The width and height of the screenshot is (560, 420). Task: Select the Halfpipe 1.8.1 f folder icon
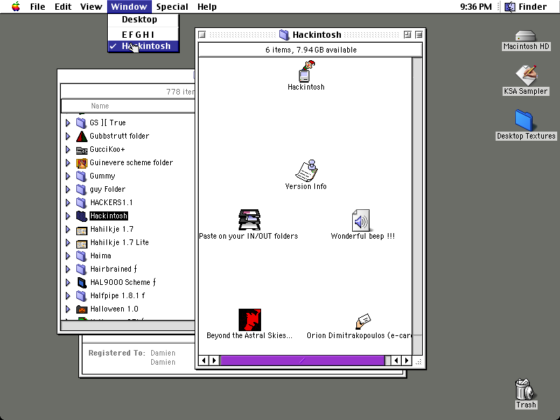pyautogui.click(x=81, y=295)
